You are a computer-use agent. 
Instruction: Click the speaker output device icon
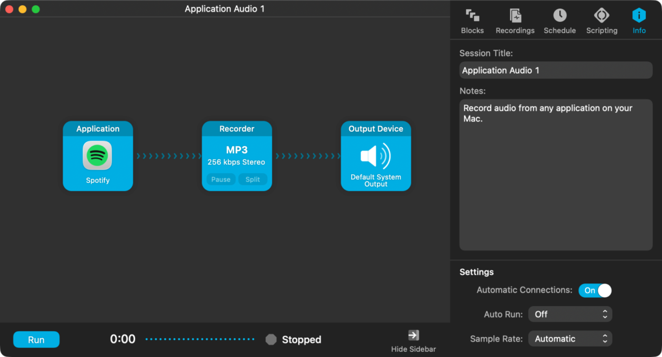tap(376, 156)
